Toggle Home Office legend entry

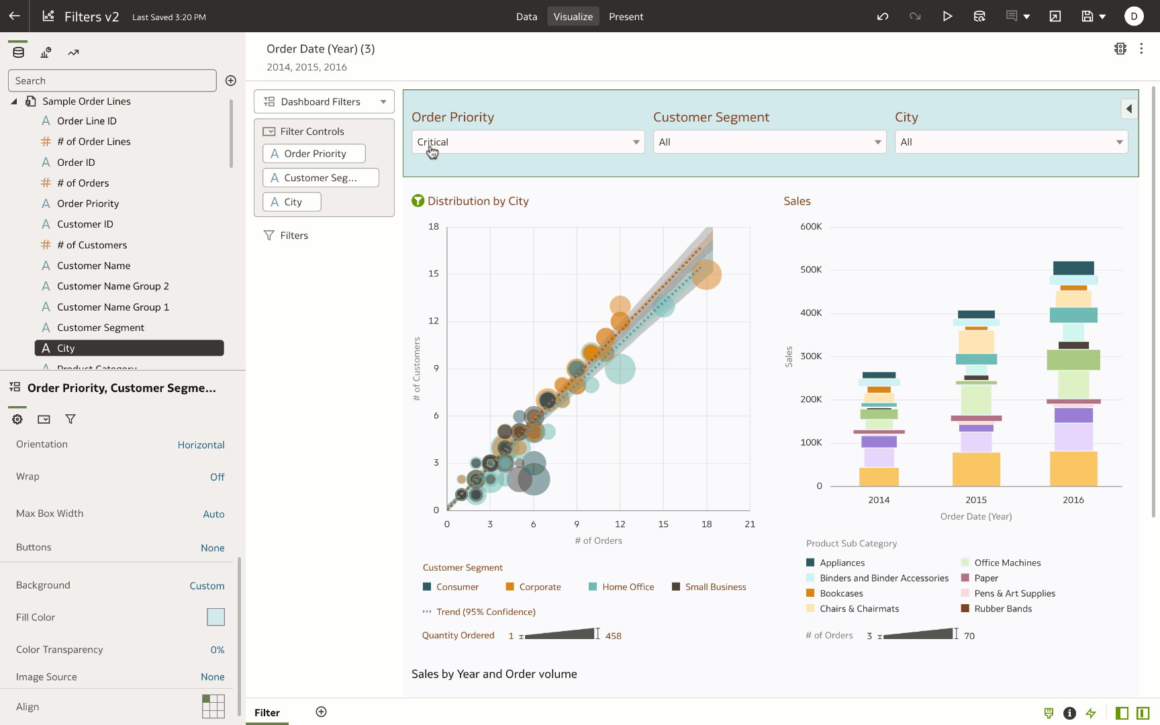point(621,587)
